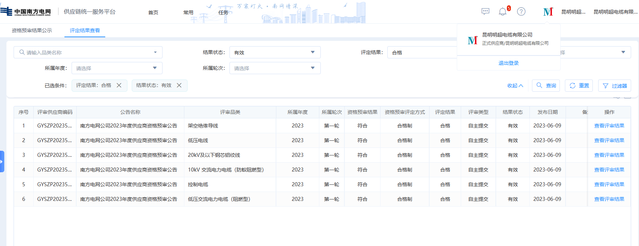Open the 首页 menu item
Image resolution: width=639 pixels, height=246 pixels.
click(153, 13)
